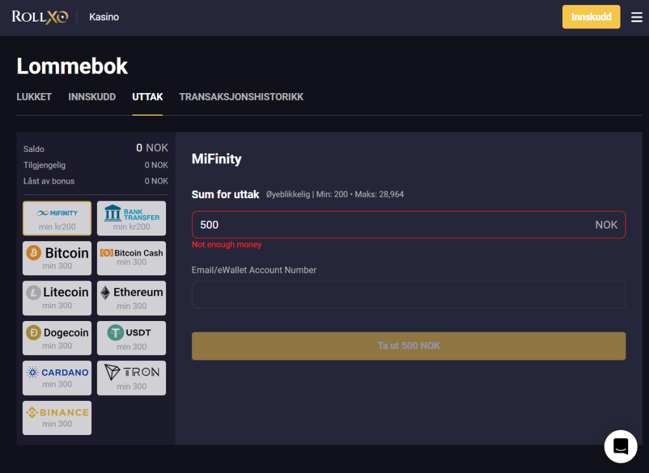Open the Uttak tab
Screen dimensions: 649x473
[x=147, y=97]
